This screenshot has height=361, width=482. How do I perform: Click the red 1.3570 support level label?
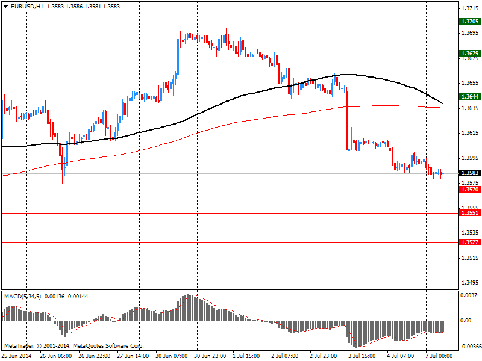point(469,190)
